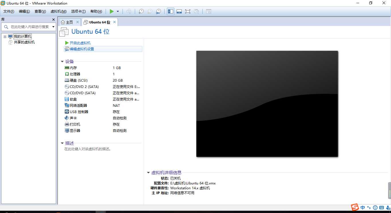Click the 内存 memory device icon
The image size is (391, 213).
point(67,68)
